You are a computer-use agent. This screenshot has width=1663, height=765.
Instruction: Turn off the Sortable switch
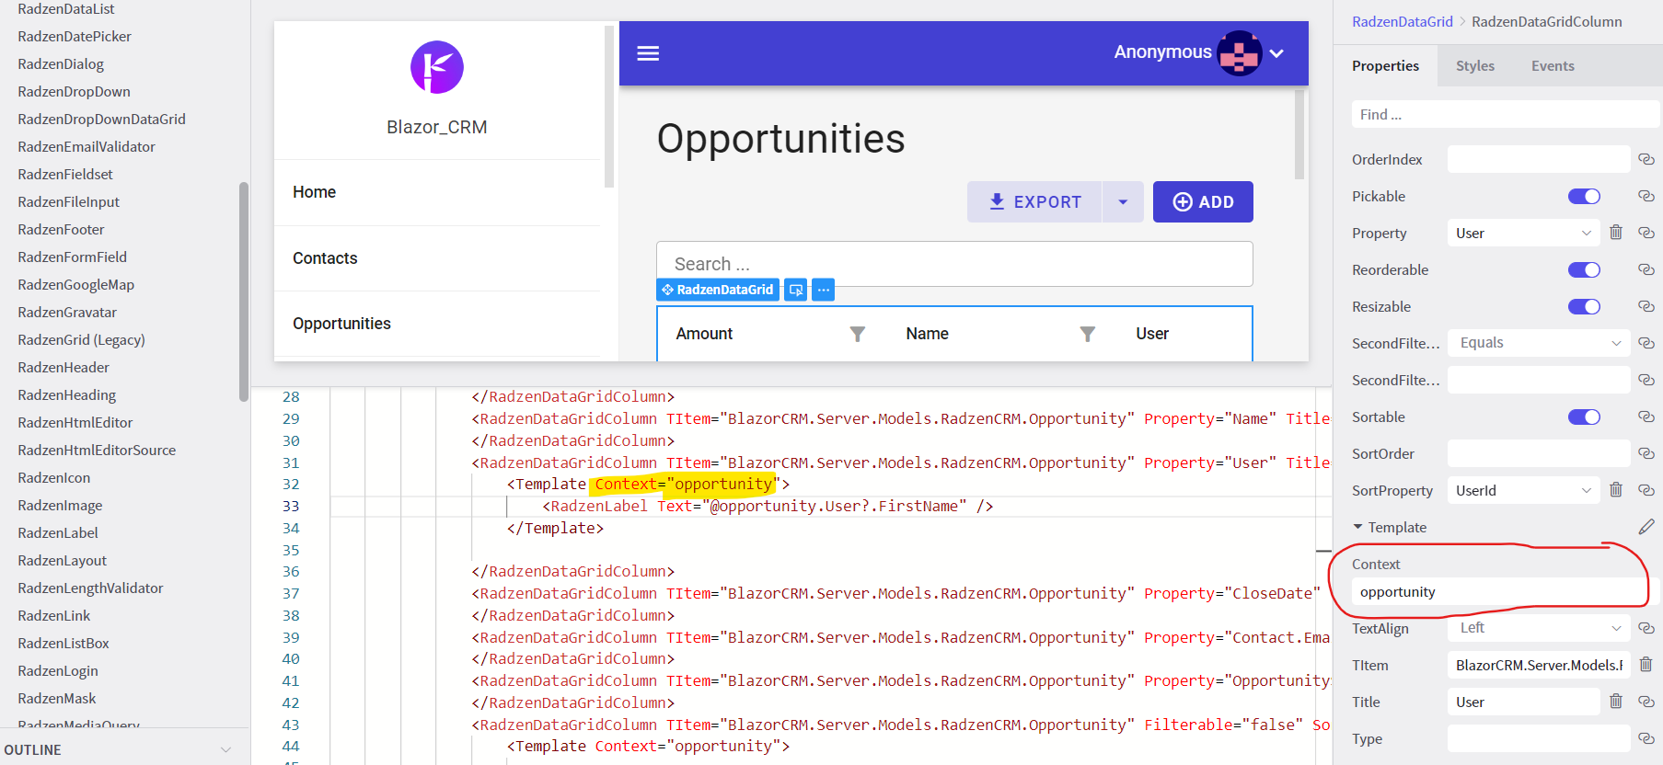click(1584, 417)
